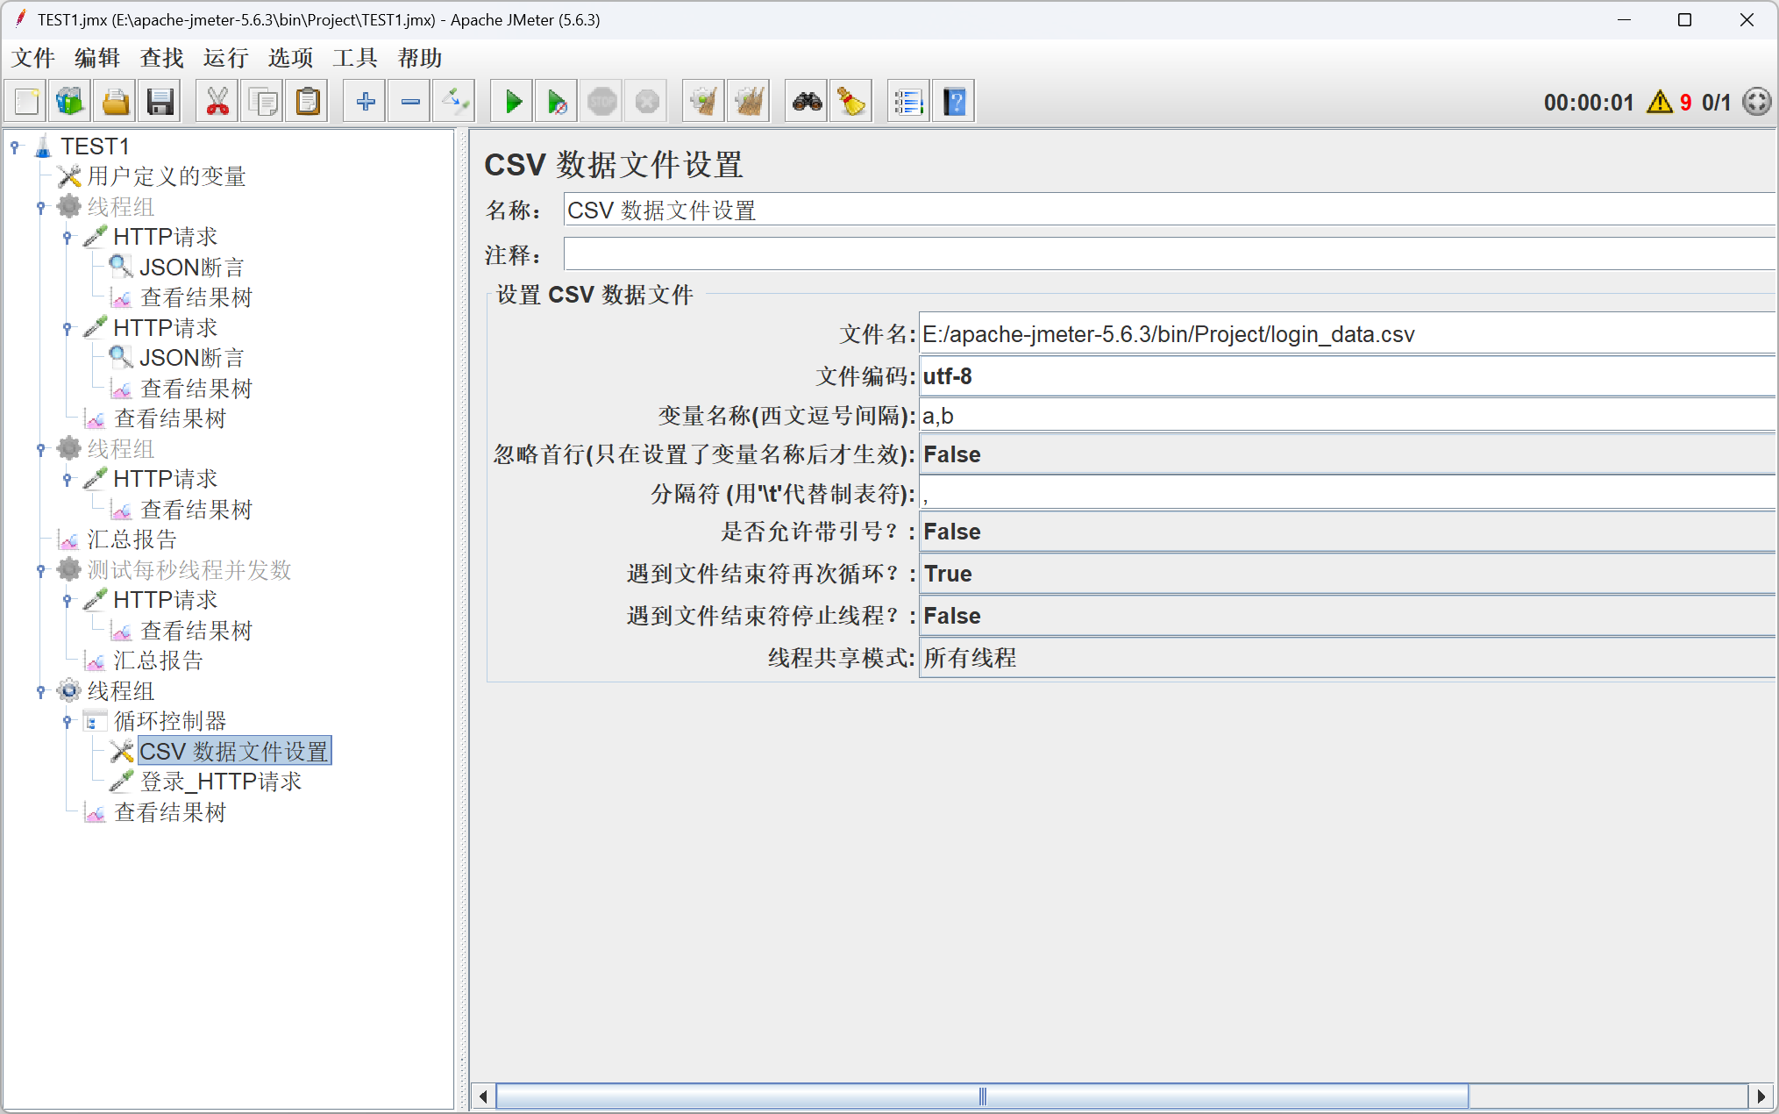Click the 变量名称 field containing a,b
The height and width of the screenshot is (1114, 1779).
(x=1347, y=416)
